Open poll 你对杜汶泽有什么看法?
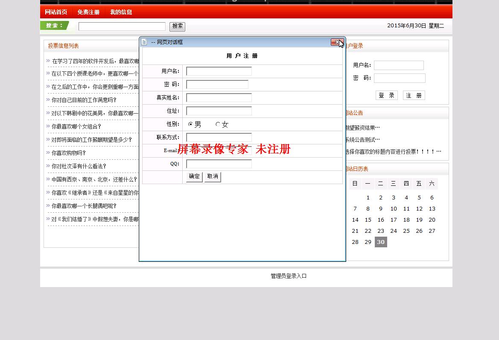The width and height of the screenshot is (499, 340). tap(79, 166)
